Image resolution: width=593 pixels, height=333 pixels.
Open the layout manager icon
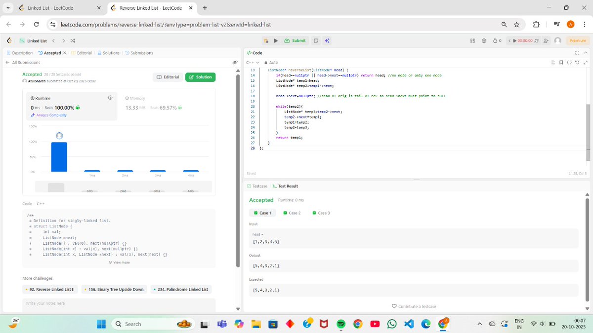coord(472,40)
